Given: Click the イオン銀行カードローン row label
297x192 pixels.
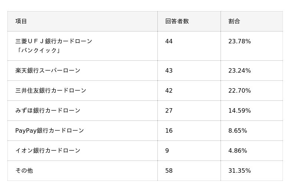Looking at the screenshot, I should pyautogui.click(x=48, y=150).
